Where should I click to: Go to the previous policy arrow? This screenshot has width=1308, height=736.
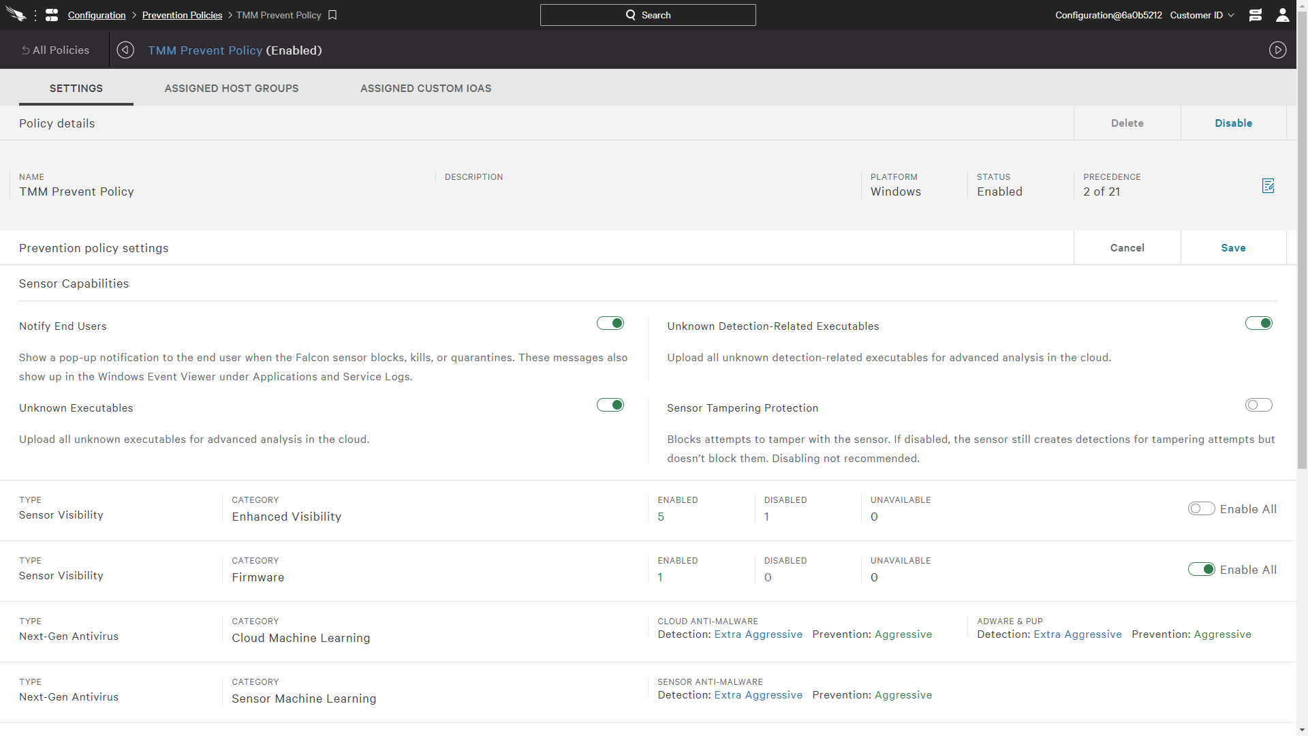[x=125, y=50]
